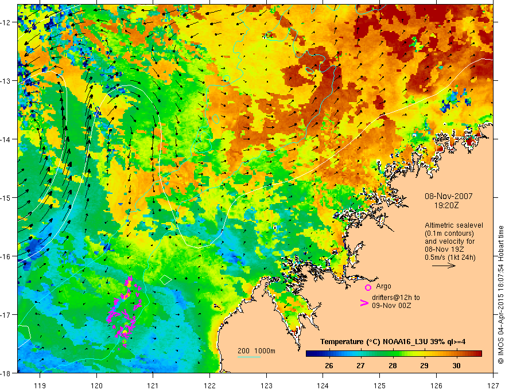Click latitude axis label '-13'
Viewport: 505px width, 390px height.
point(6,80)
